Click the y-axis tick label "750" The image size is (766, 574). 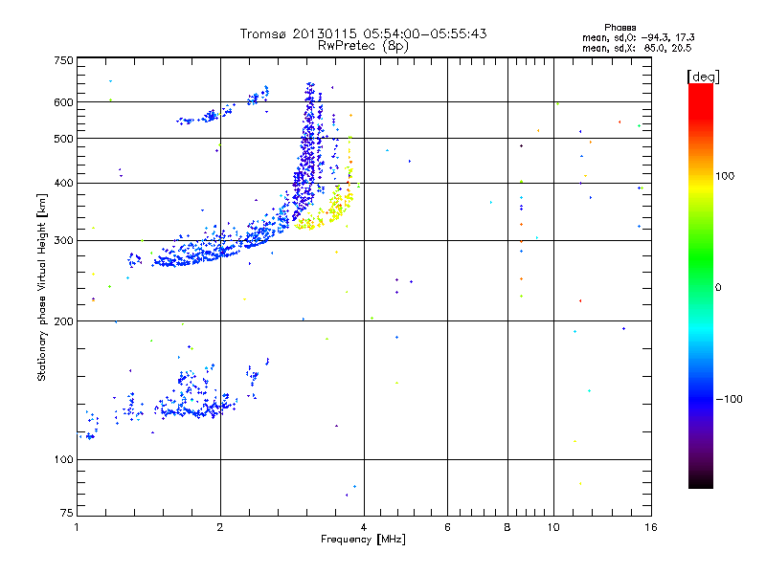tap(64, 60)
